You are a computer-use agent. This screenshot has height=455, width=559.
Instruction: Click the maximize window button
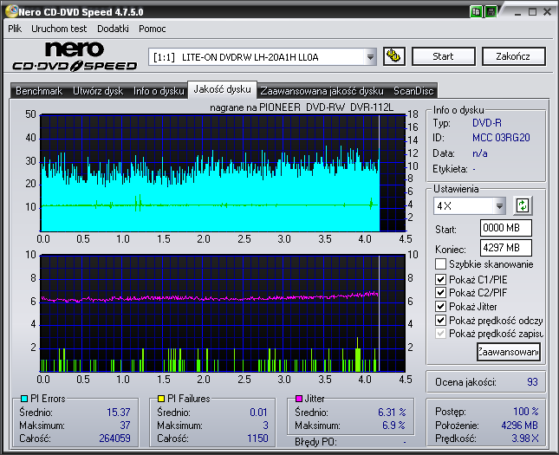(x=533, y=12)
